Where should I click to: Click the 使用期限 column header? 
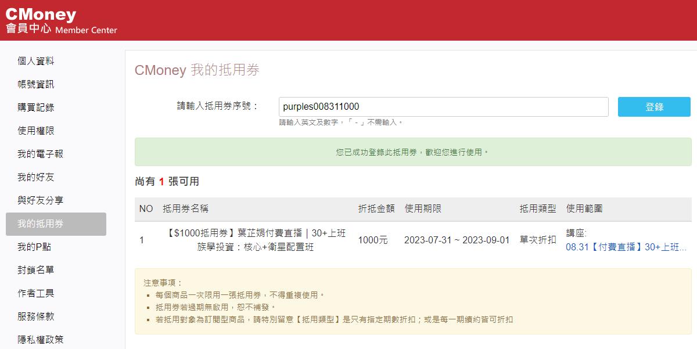point(423,208)
